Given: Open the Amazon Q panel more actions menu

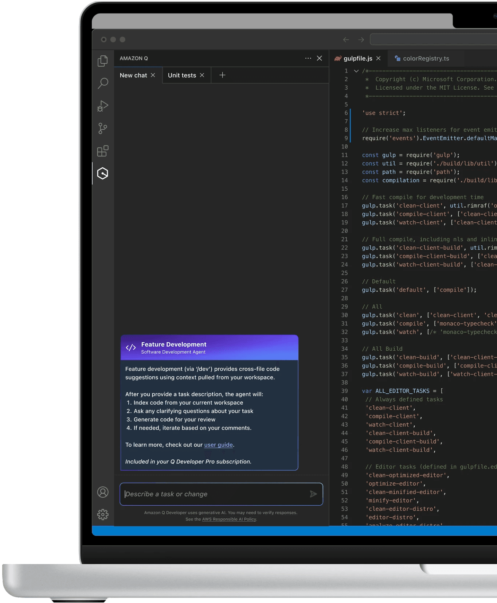Looking at the screenshot, I should (308, 58).
